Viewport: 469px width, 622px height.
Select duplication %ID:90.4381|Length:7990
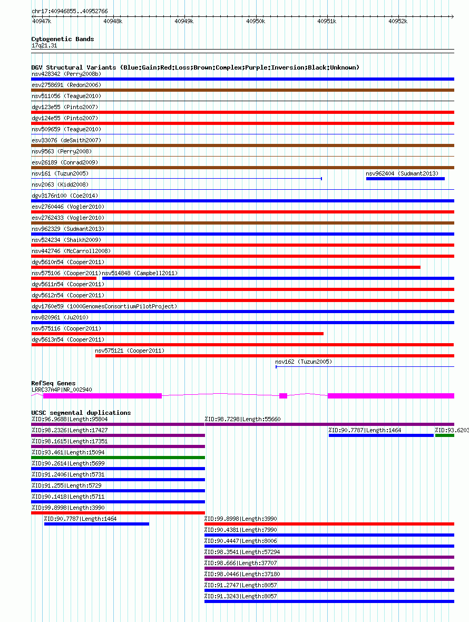(x=241, y=530)
